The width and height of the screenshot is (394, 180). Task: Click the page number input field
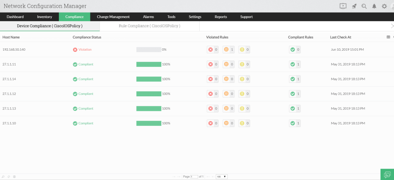click(x=194, y=177)
